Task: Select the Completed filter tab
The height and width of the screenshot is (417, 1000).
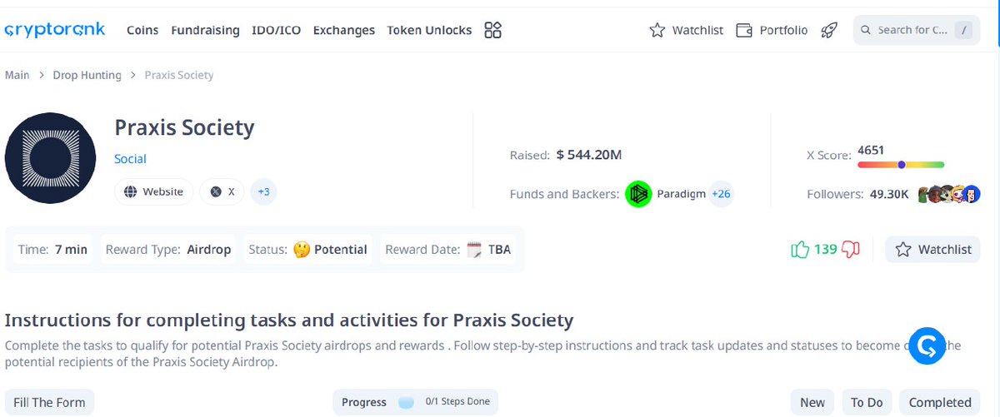Action: click(940, 402)
